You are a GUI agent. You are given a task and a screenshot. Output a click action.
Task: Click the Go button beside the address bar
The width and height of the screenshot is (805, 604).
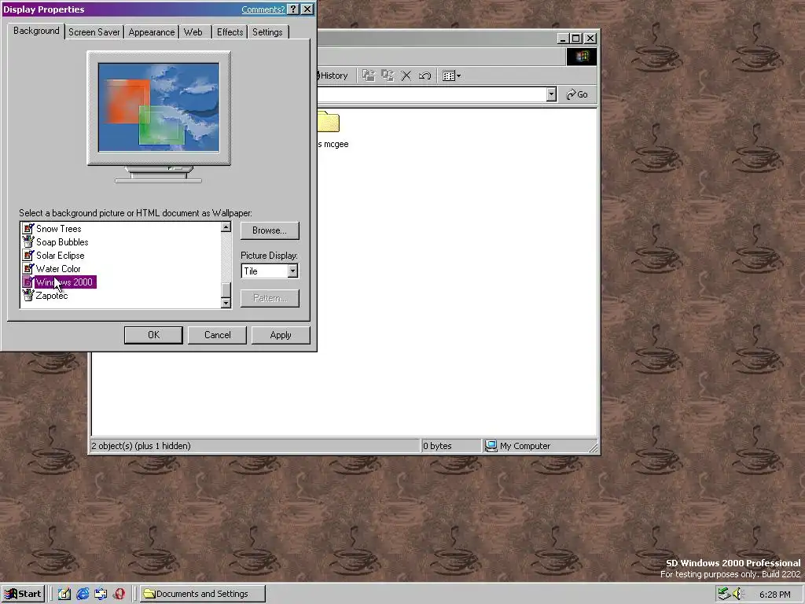click(x=577, y=94)
